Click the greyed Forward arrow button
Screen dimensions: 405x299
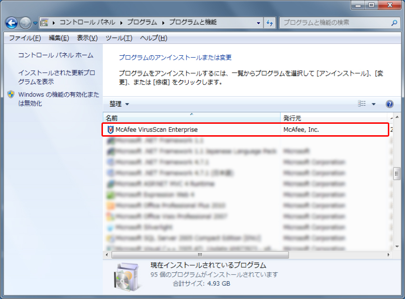coord(25,23)
